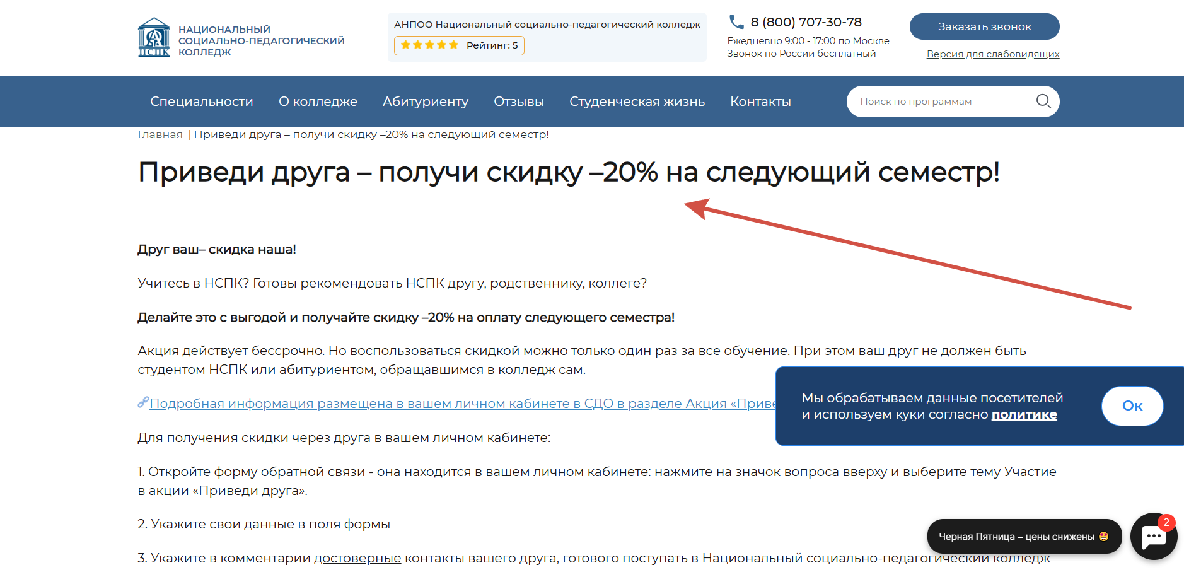Click the text Ежедневно 9:00 - 17:00 по Москве
Viewport: 1184px width, 577px height.
pos(808,41)
